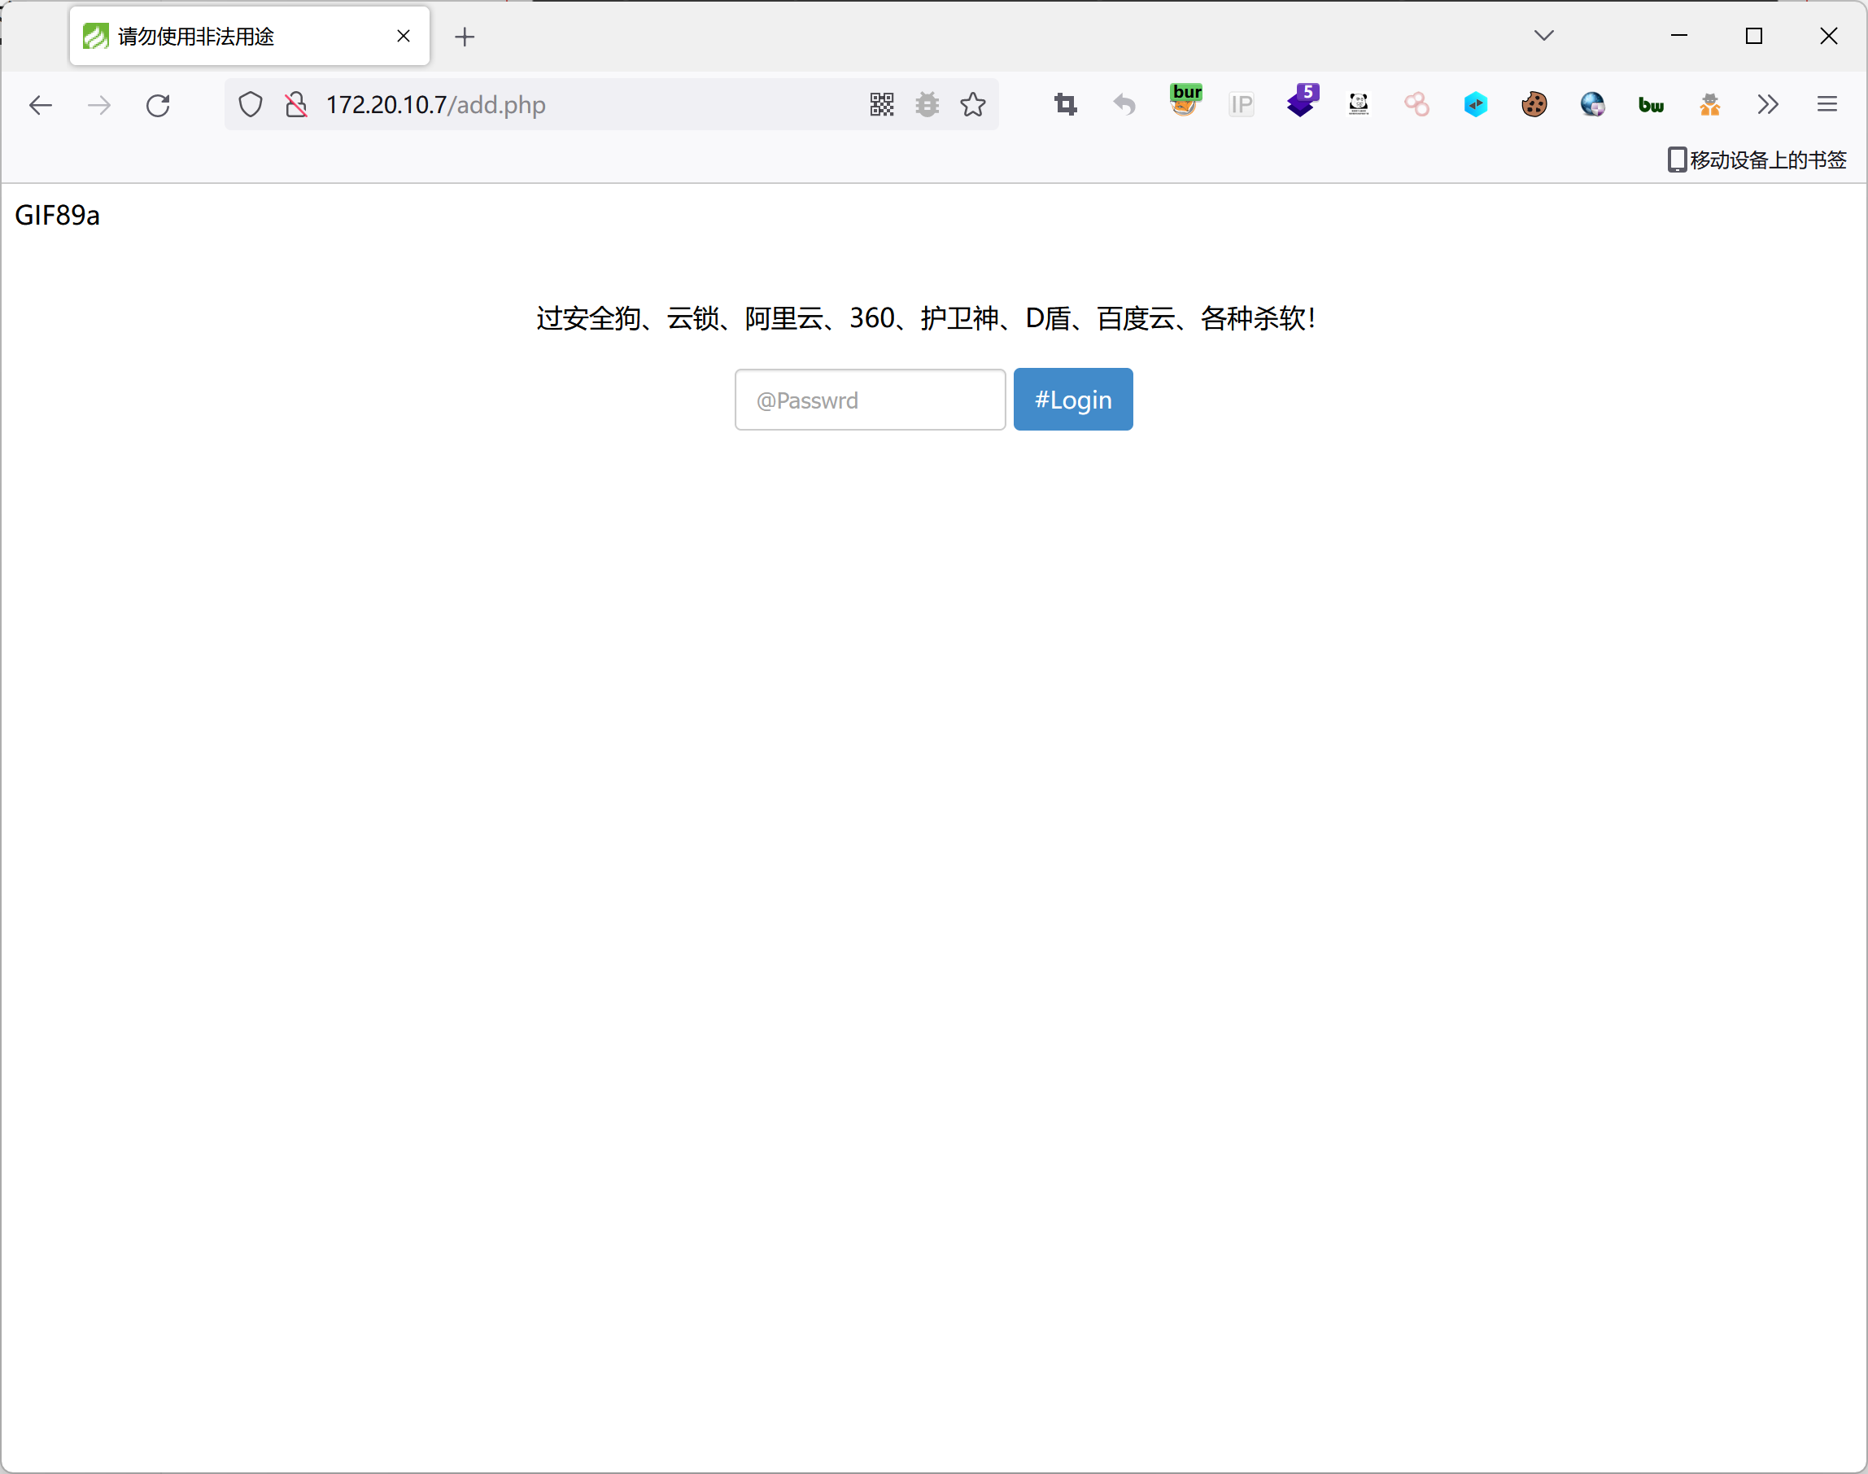Image resolution: width=1868 pixels, height=1474 pixels.
Task: Click the QR code icon in address bar
Action: 881,104
